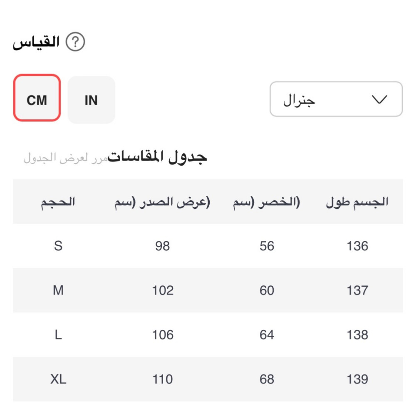Select the L size row label

[x=58, y=335]
